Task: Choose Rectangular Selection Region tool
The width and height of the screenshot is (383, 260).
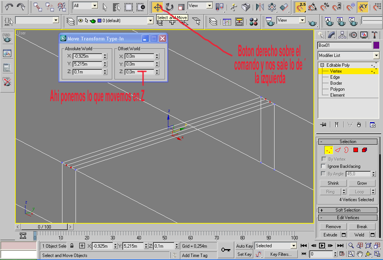Action: point(129,7)
